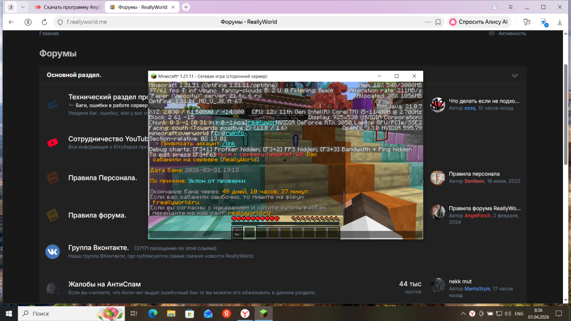The width and height of the screenshot is (571, 321).
Task: Click the VK logo icon
Action: click(x=53, y=251)
